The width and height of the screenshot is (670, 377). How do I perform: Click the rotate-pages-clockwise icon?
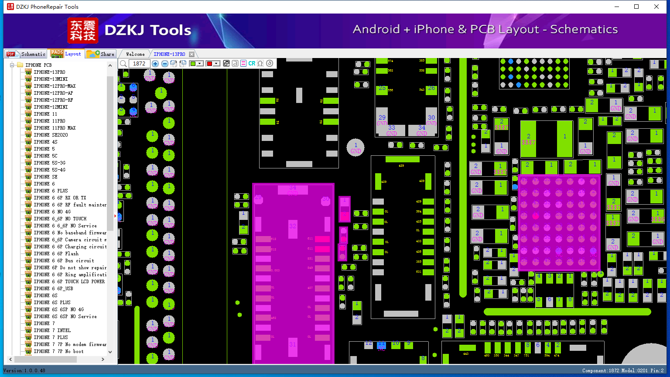point(174,64)
